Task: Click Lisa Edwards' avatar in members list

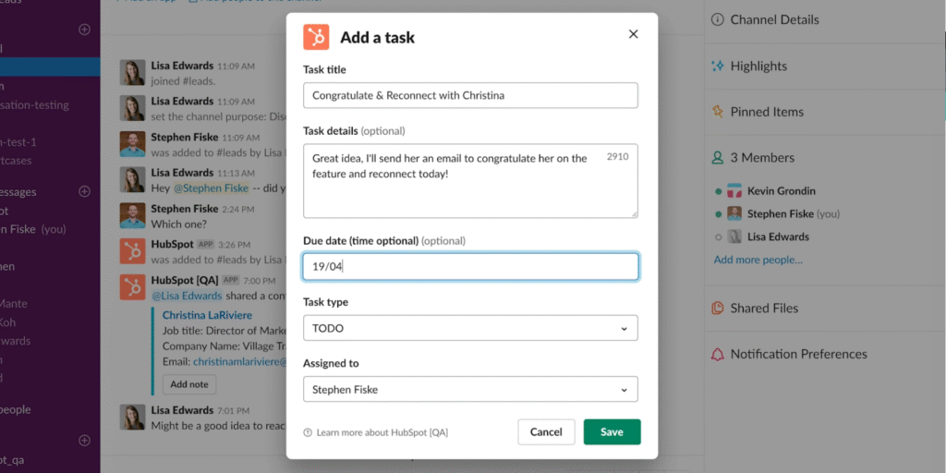Action: pos(734,236)
